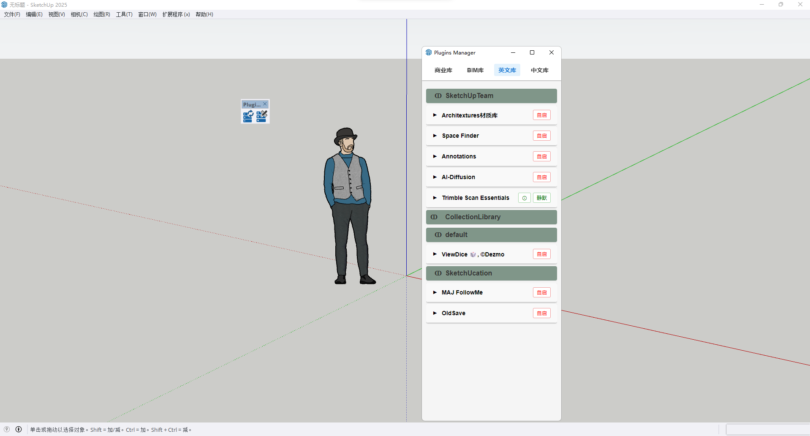This screenshot has height=436, width=810.
Task: Open the 扩展程序 menu
Action: tap(176, 14)
